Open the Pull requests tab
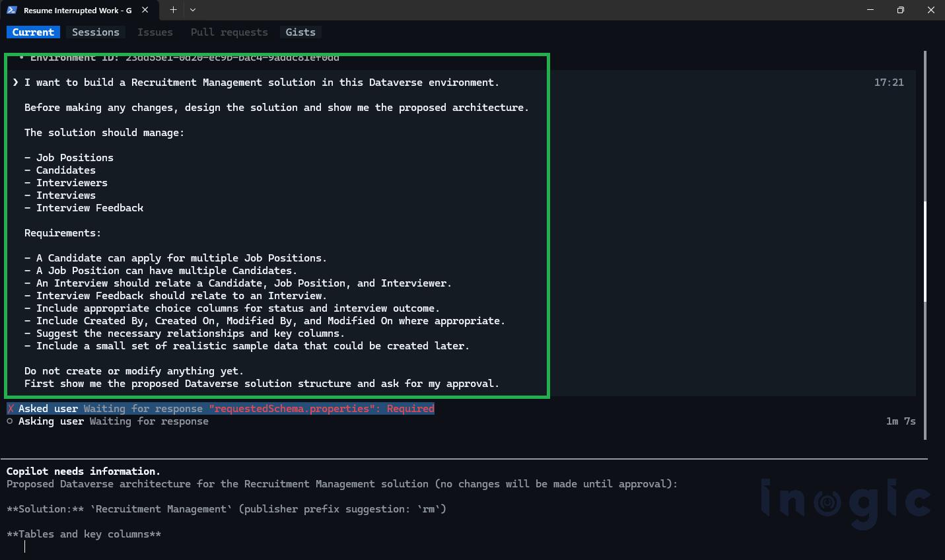The image size is (945, 560). pyautogui.click(x=229, y=32)
